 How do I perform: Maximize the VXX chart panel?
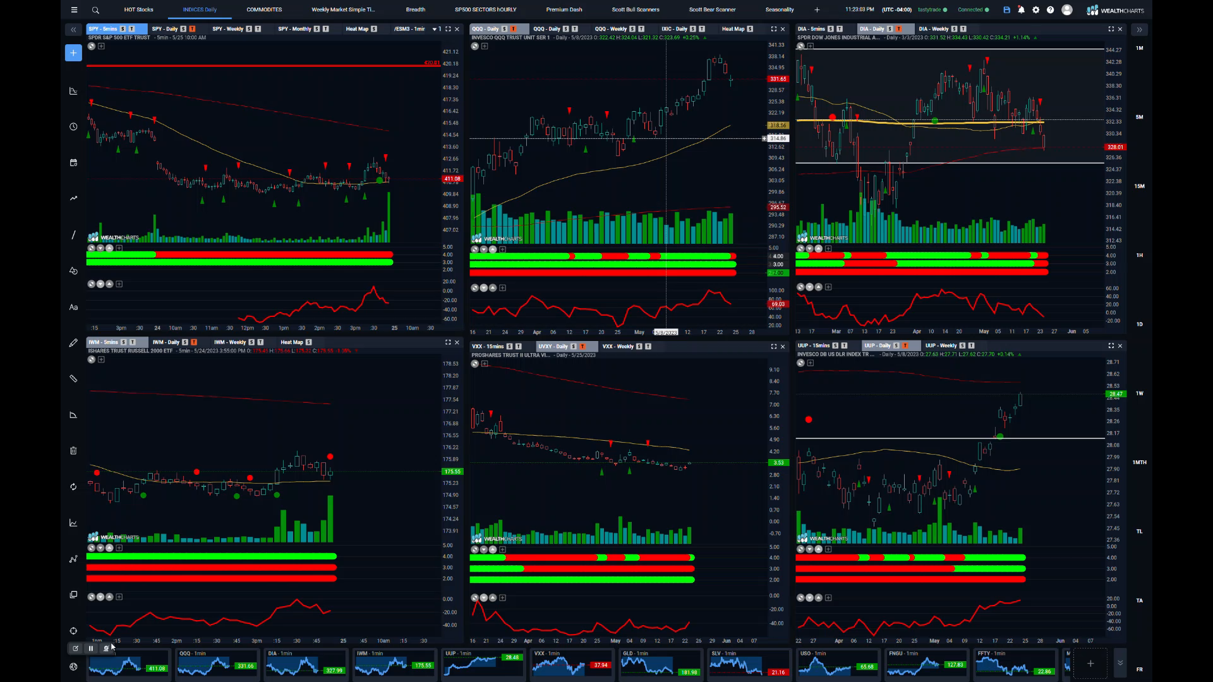tap(774, 347)
